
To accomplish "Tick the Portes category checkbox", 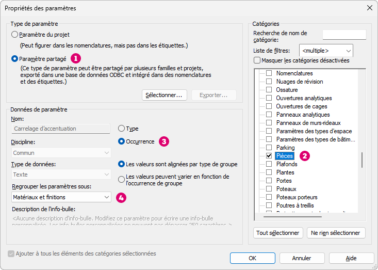I will pyautogui.click(x=269, y=181).
